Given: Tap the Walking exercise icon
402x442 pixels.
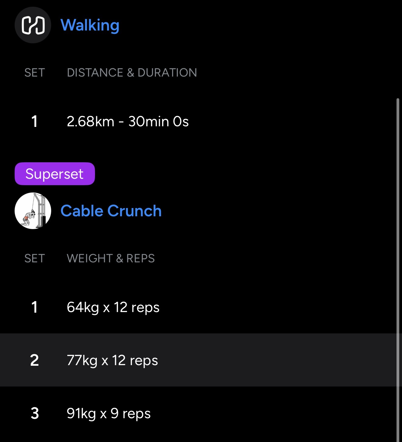Looking at the screenshot, I should [33, 25].
